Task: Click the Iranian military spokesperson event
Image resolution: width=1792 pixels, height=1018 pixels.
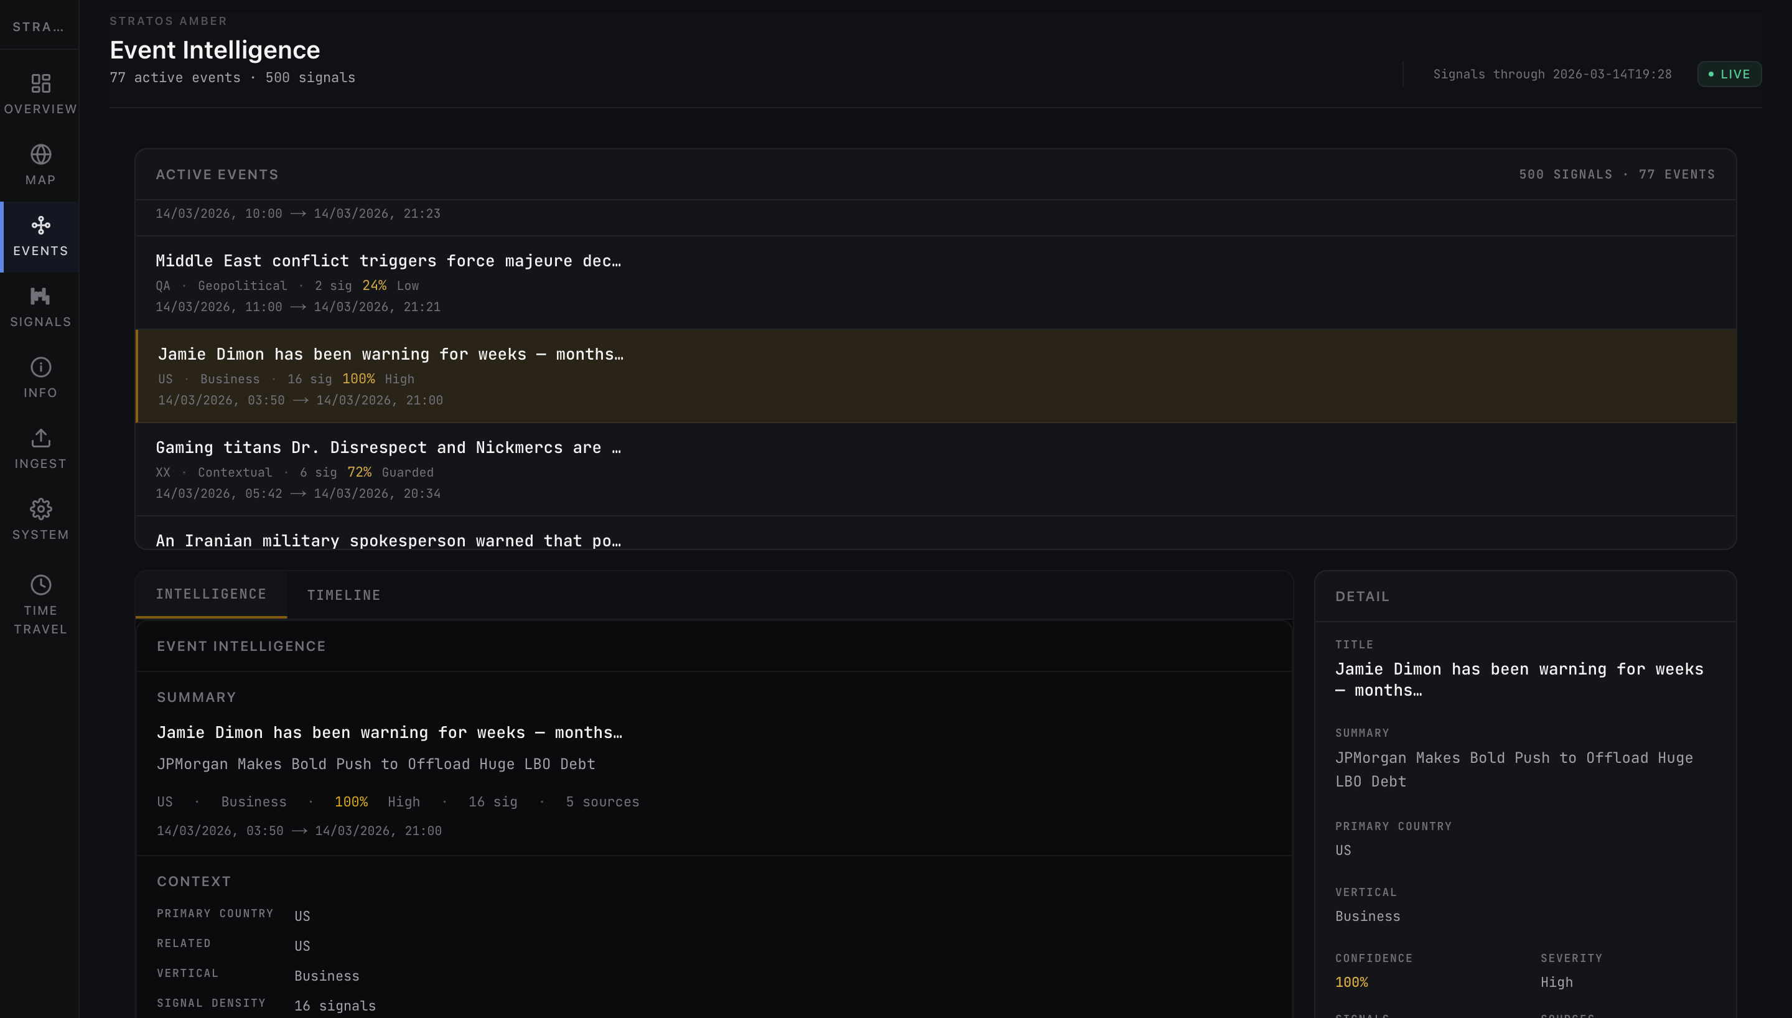Action: [x=388, y=539]
